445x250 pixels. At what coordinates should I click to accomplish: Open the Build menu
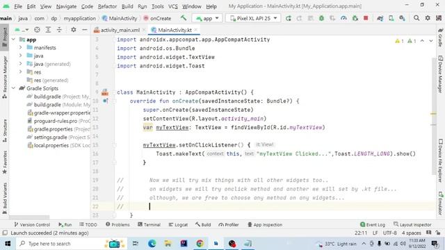tap(127, 6)
